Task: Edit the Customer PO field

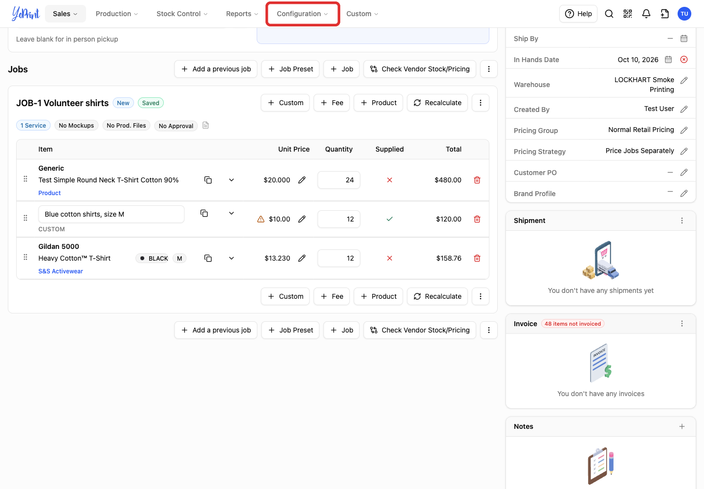Action: click(x=684, y=172)
